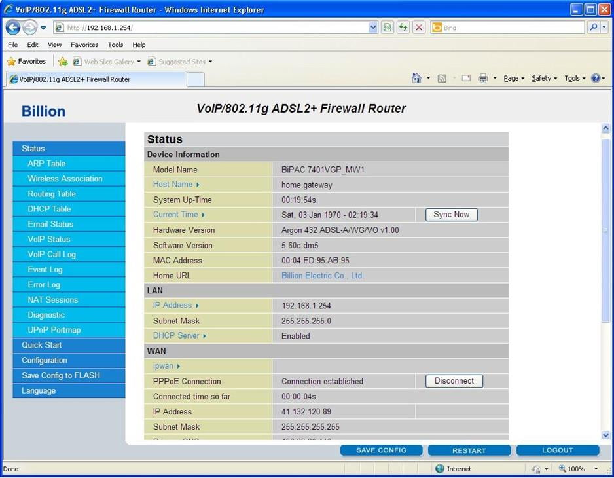Image resolution: width=614 pixels, height=478 pixels.
Task: Open the Help menu
Action: click(x=139, y=45)
